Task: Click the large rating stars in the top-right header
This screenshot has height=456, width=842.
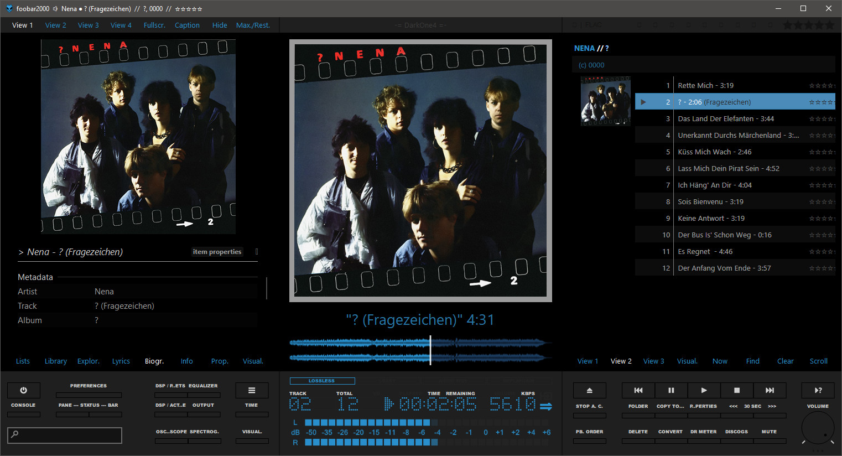Action: click(x=808, y=25)
